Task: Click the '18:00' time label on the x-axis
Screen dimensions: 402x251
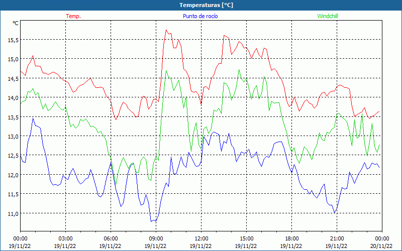Action: [291, 239]
